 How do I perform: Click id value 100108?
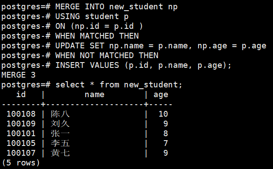point(21,114)
